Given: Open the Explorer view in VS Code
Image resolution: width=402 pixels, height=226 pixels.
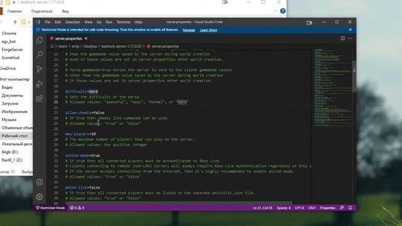Looking at the screenshot, I should click(39, 40).
